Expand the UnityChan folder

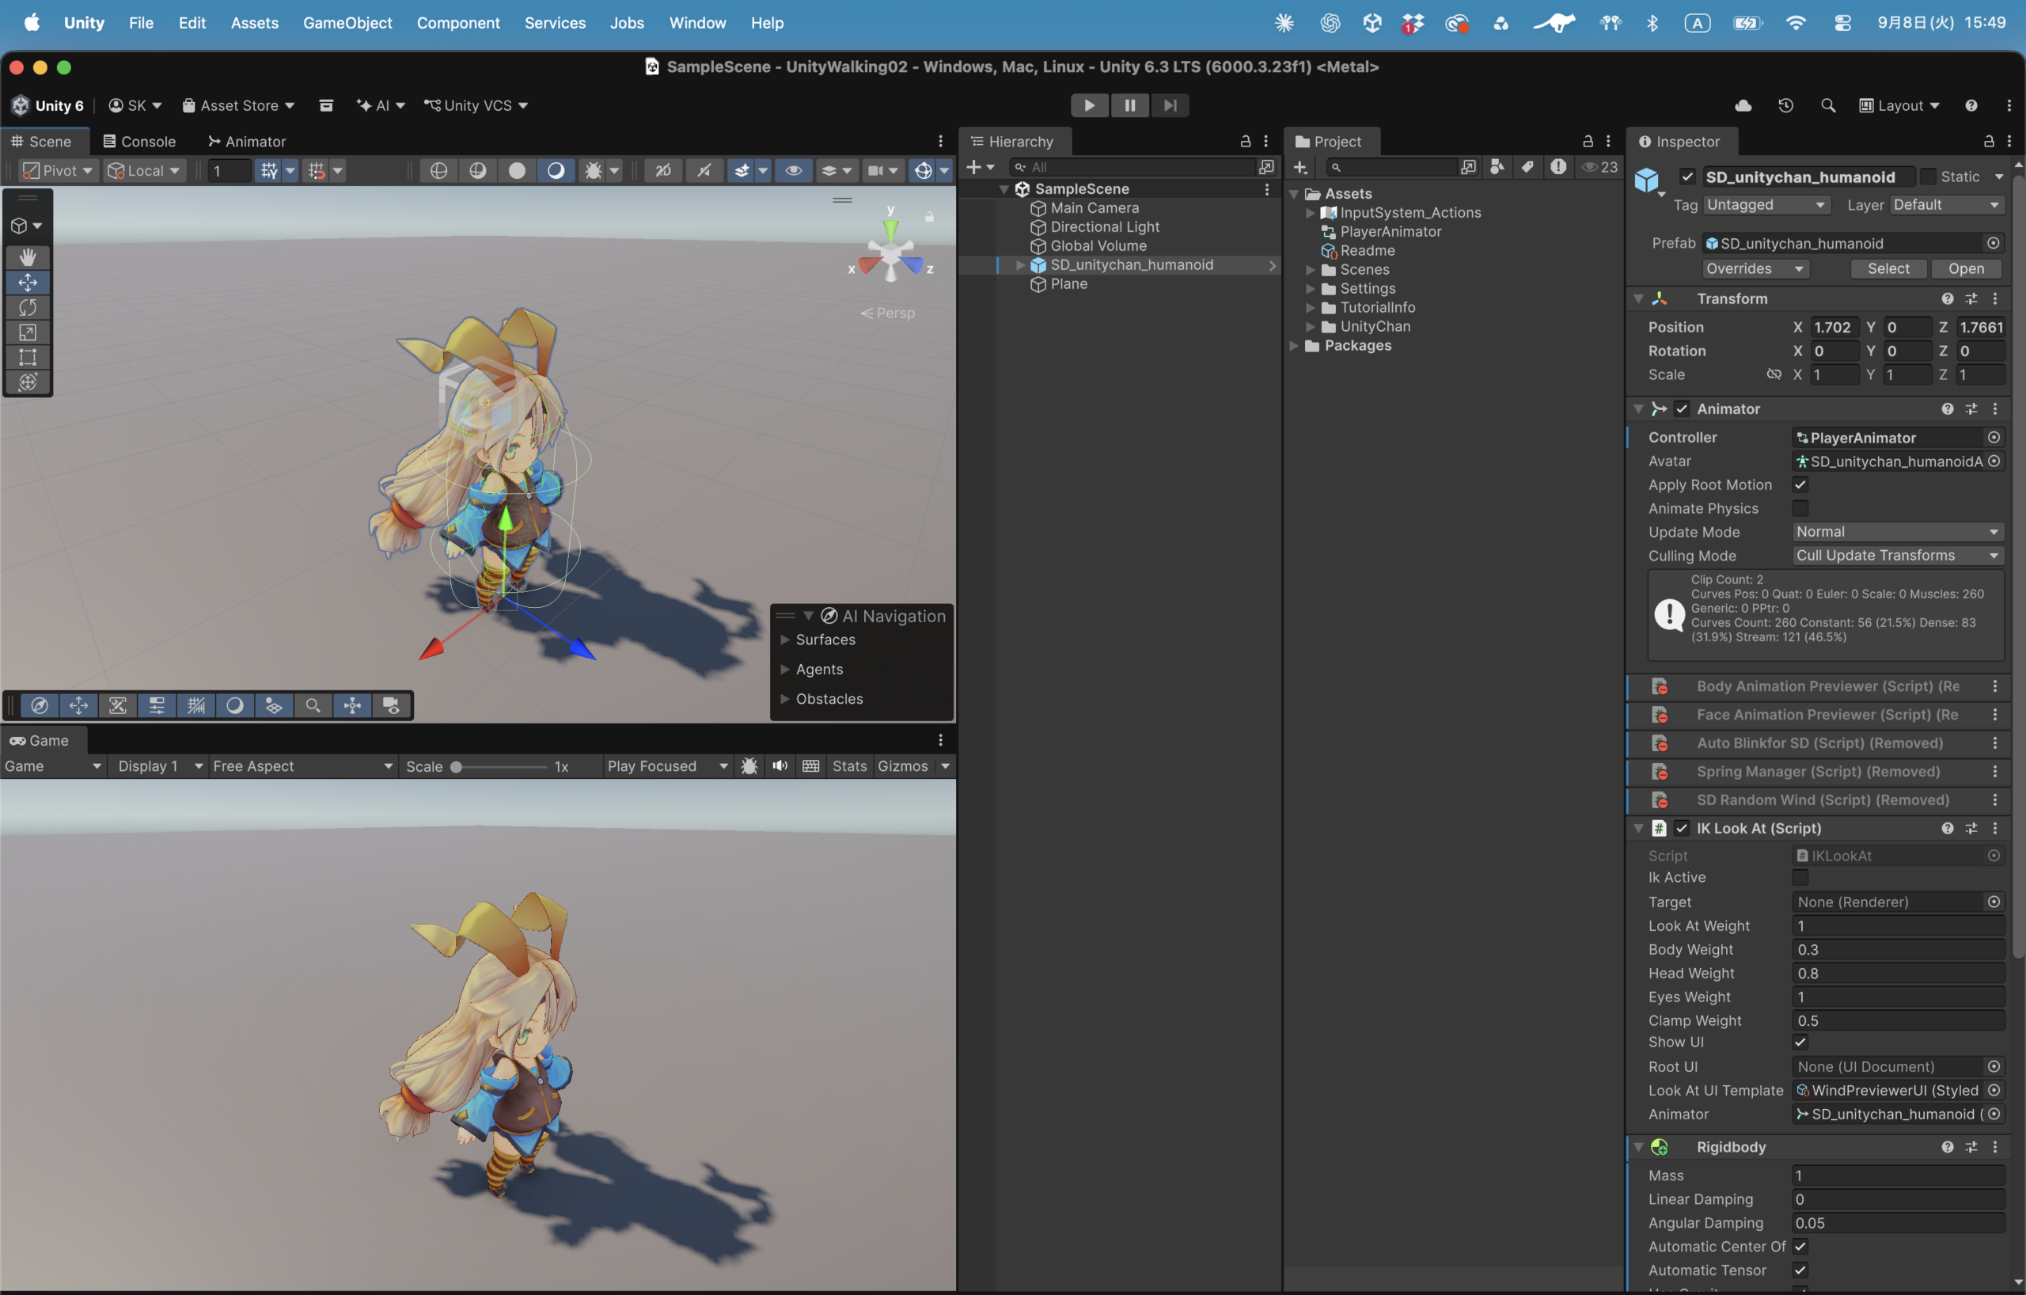(1310, 326)
